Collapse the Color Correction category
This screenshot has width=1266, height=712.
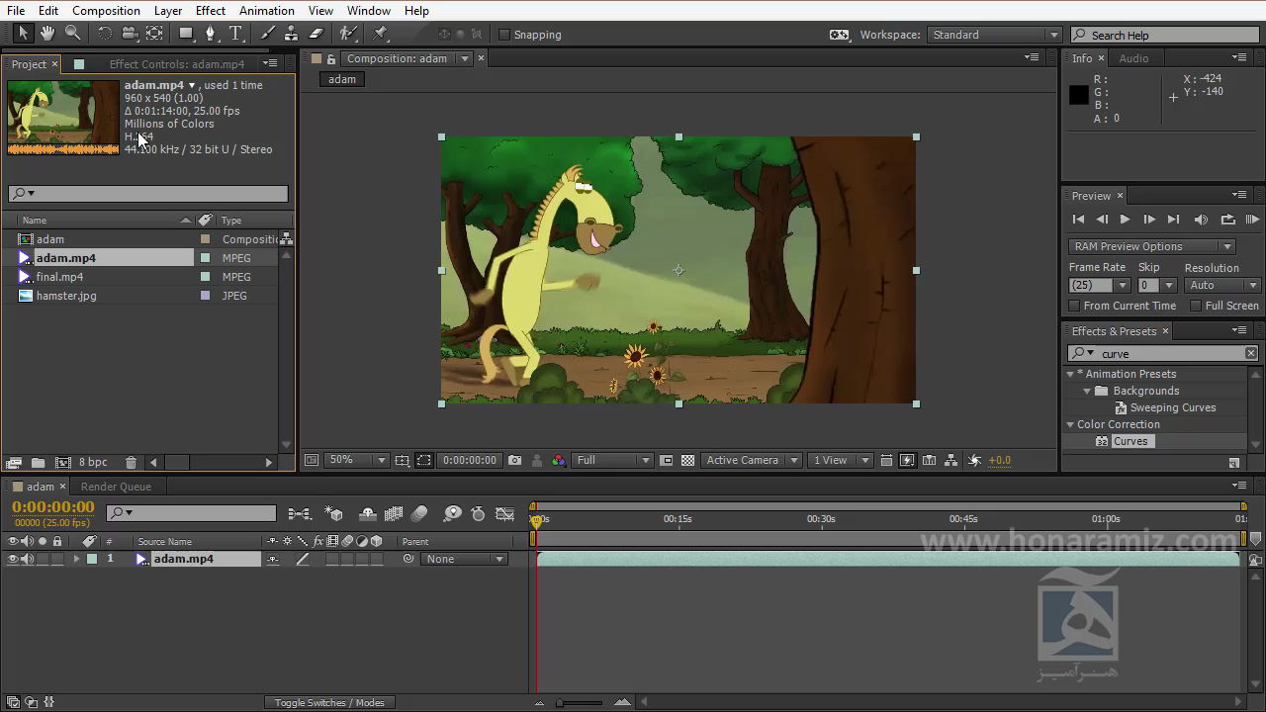(1070, 424)
